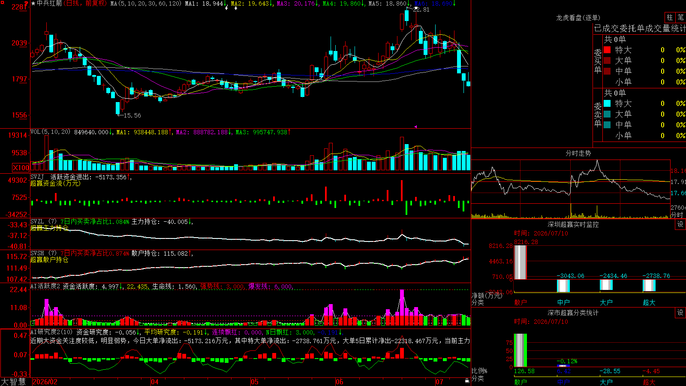Click the 07 month marker on time axis
This screenshot has width=686, height=386.
point(439,382)
